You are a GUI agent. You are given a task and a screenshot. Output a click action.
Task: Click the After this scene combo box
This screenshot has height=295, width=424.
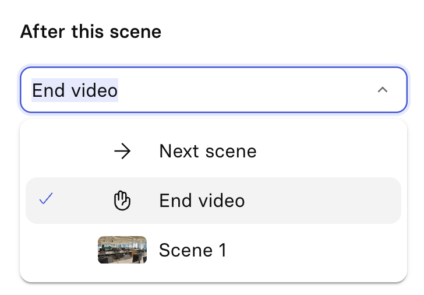(x=213, y=90)
